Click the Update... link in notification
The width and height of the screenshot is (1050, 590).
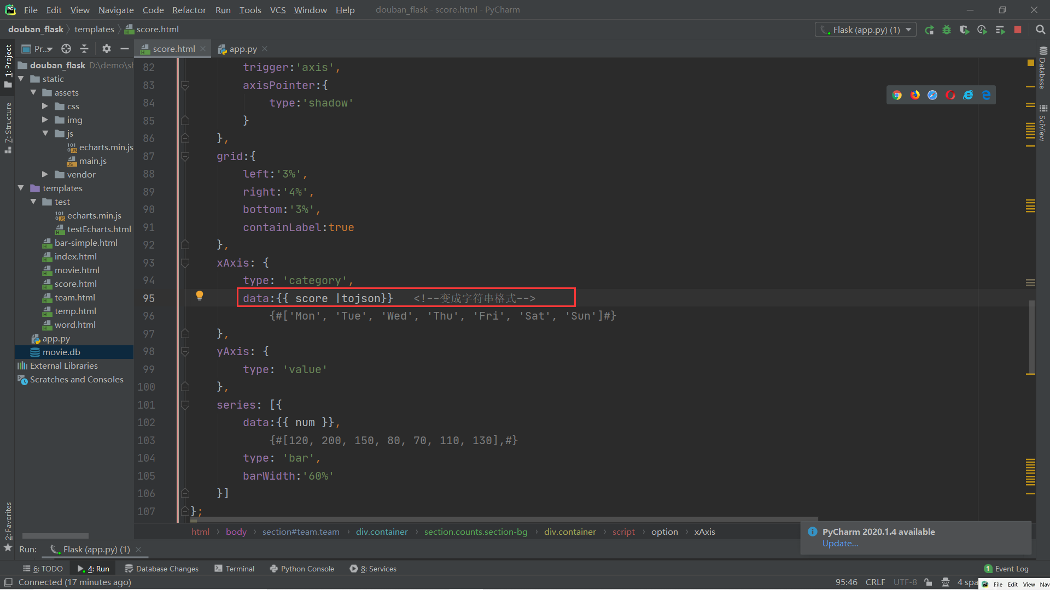840,544
